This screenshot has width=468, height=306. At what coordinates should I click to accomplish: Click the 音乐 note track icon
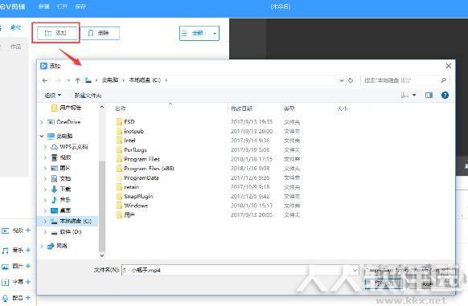coord(6,251)
